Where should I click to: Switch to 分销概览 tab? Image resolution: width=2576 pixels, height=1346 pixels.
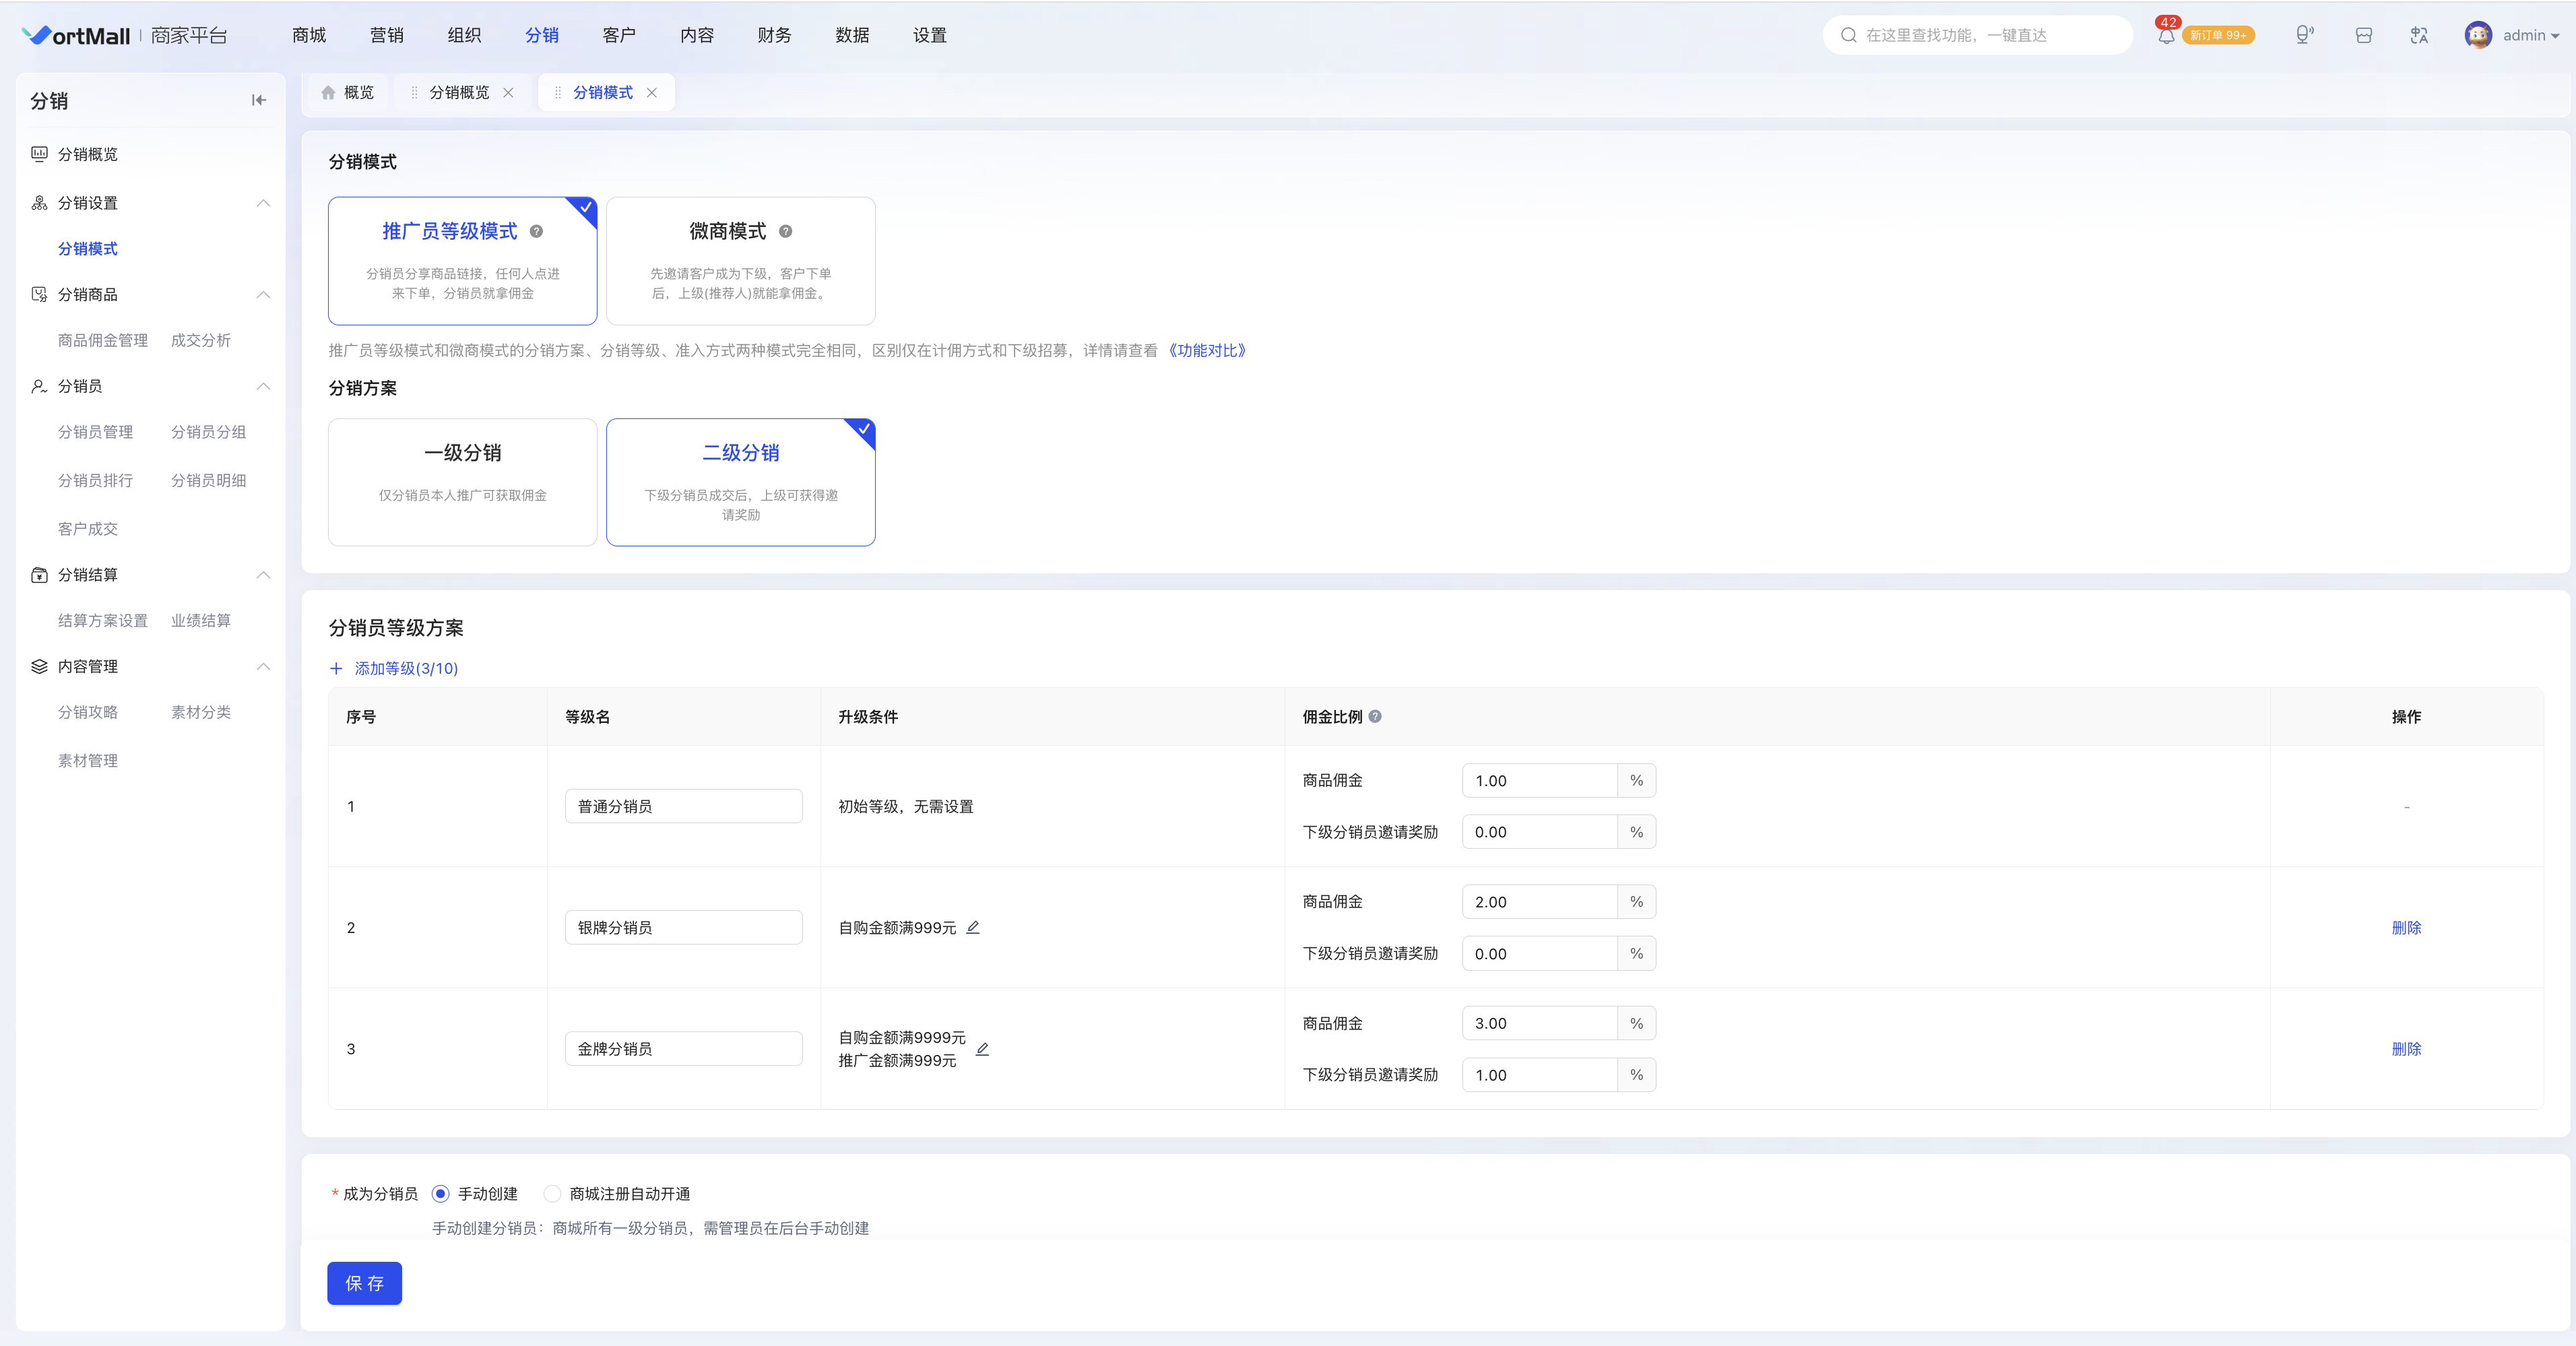459,92
